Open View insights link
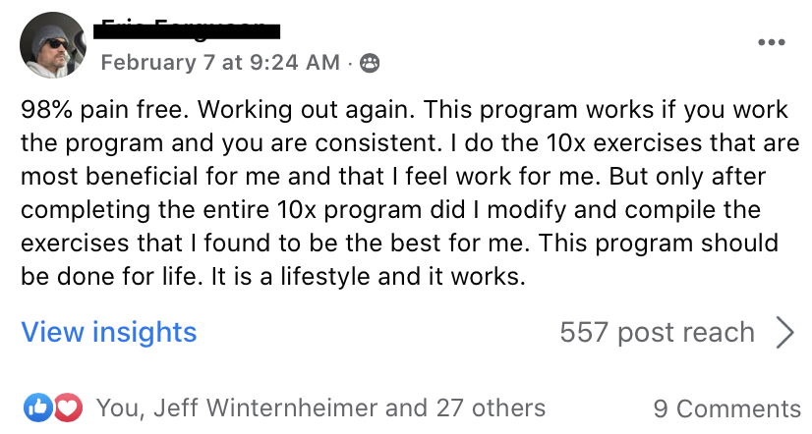The height and width of the screenshot is (434, 812). [x=109, y=332]
